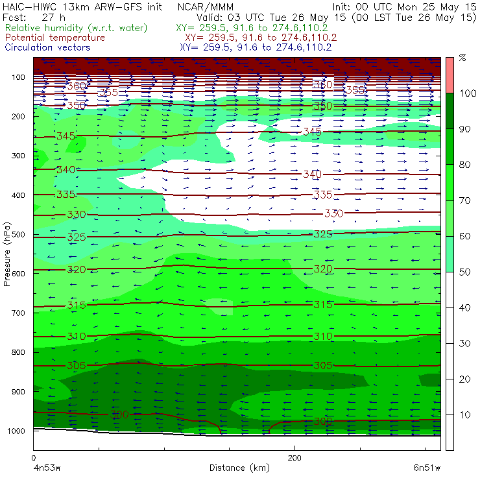Viewport: 480px width, 480px height.
Task: Click the '4n53w' start coordinate label
Action: pos(47,468)
